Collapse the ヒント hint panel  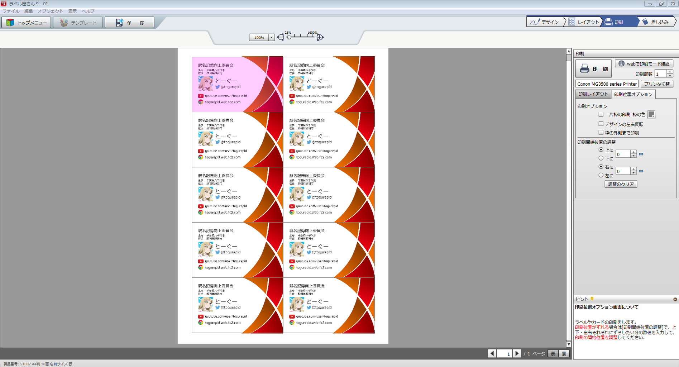[x=675, y=299]
